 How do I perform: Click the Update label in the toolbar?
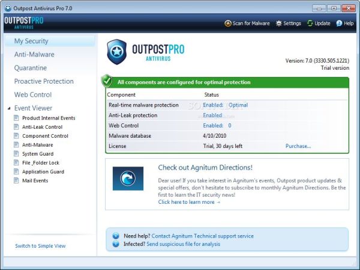(322, 23)
